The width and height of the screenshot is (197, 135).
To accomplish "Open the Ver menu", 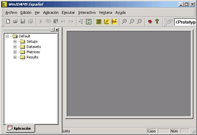I will [x=37, y=13].
